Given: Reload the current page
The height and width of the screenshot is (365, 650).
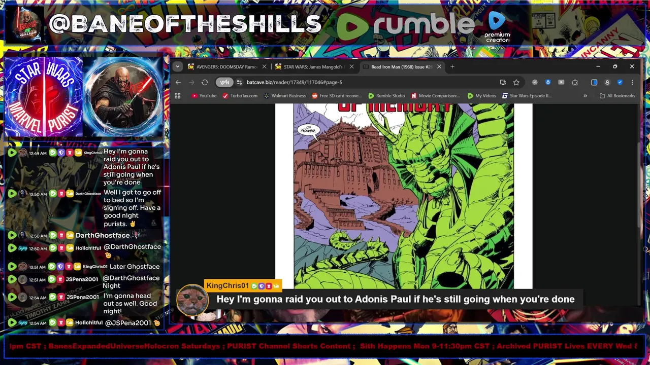Looking at the screenshot, I should 205,82.
